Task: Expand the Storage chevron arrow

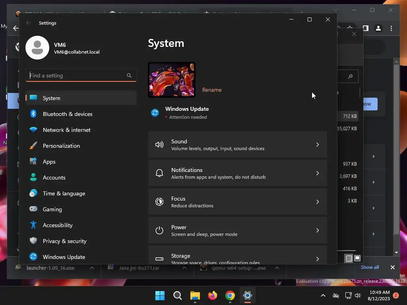Action: tap(318, 259)
